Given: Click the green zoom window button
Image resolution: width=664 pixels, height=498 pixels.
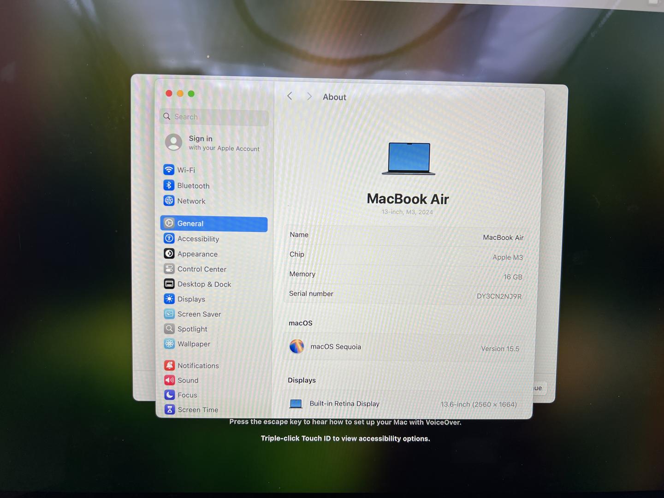Looking at the screenshot, I should click(191, 94).
